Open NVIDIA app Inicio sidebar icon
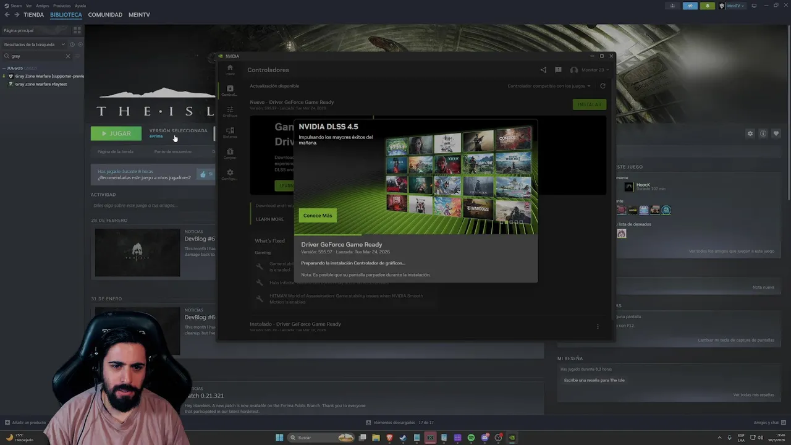 click(230, 69)
